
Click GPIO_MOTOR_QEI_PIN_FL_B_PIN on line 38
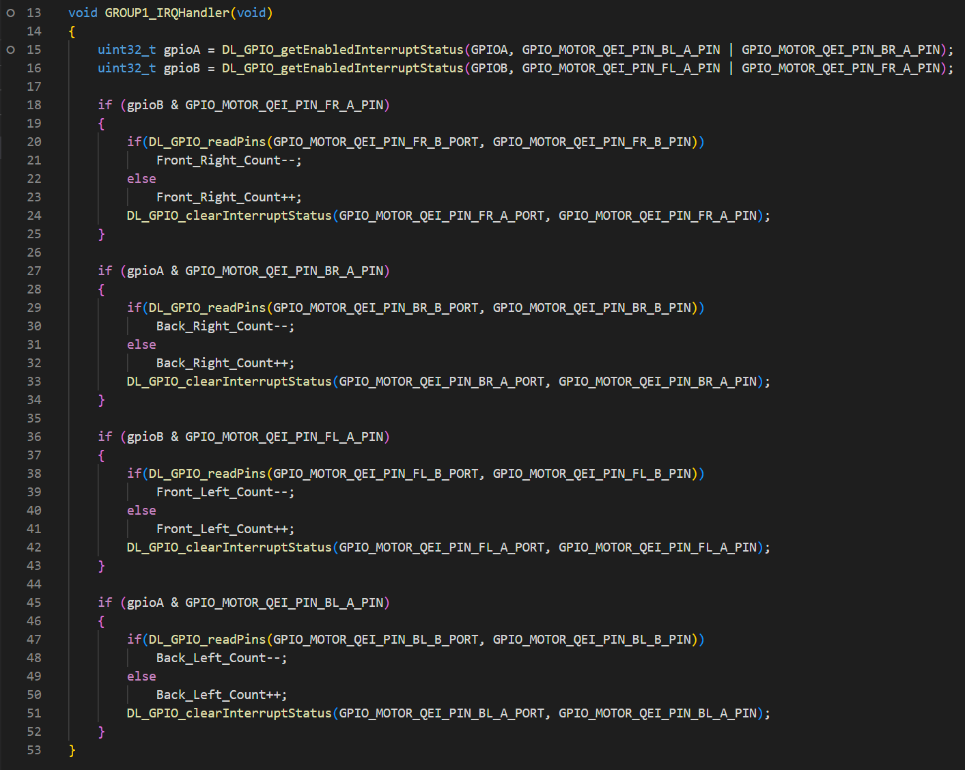click(592, 474)
